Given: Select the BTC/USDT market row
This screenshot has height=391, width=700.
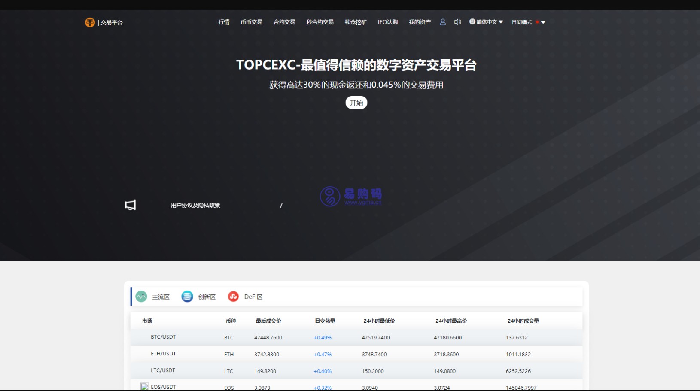Looking at the screenshot, I should point(163,337).
